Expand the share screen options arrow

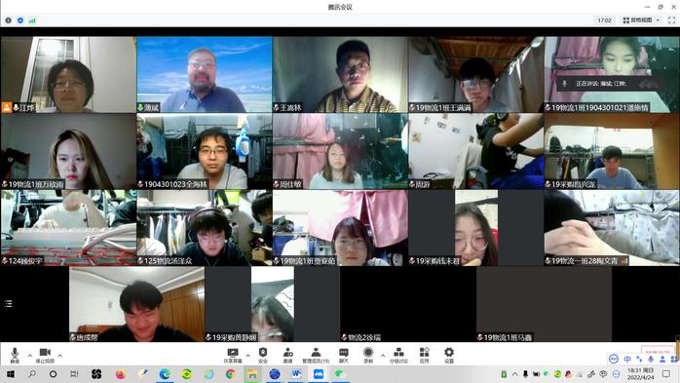pyautogui.click(x=247, y=356)
